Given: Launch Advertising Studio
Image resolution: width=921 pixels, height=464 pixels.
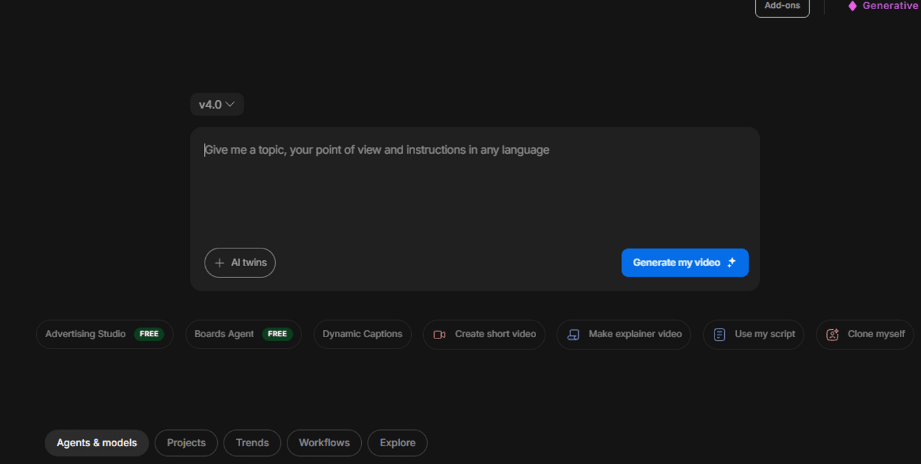Looking at the screenshot, I should 86,335.
